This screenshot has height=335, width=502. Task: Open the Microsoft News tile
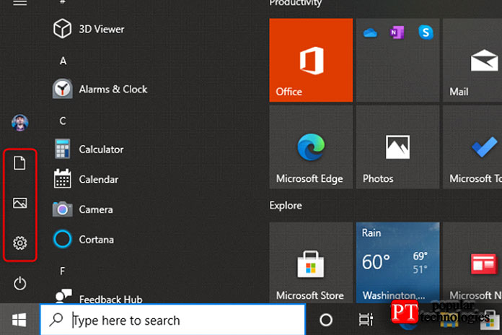(472, 263)
